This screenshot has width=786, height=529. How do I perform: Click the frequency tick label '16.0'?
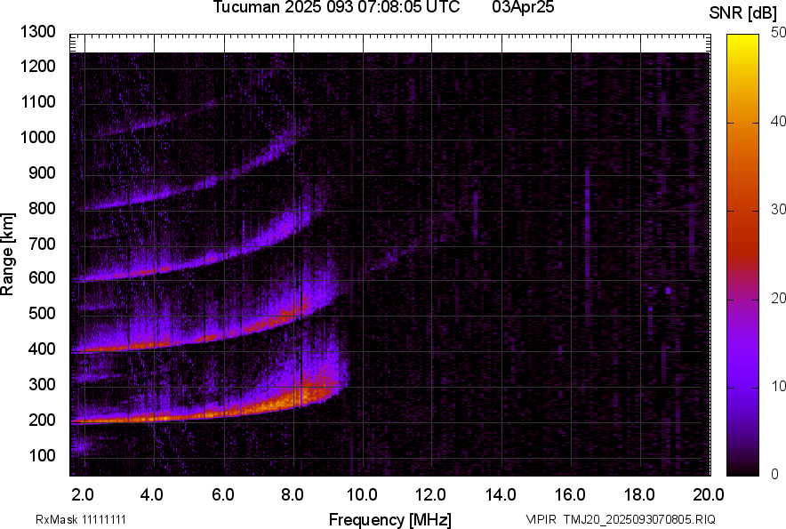pyautogui.click(x=570, y=495)
